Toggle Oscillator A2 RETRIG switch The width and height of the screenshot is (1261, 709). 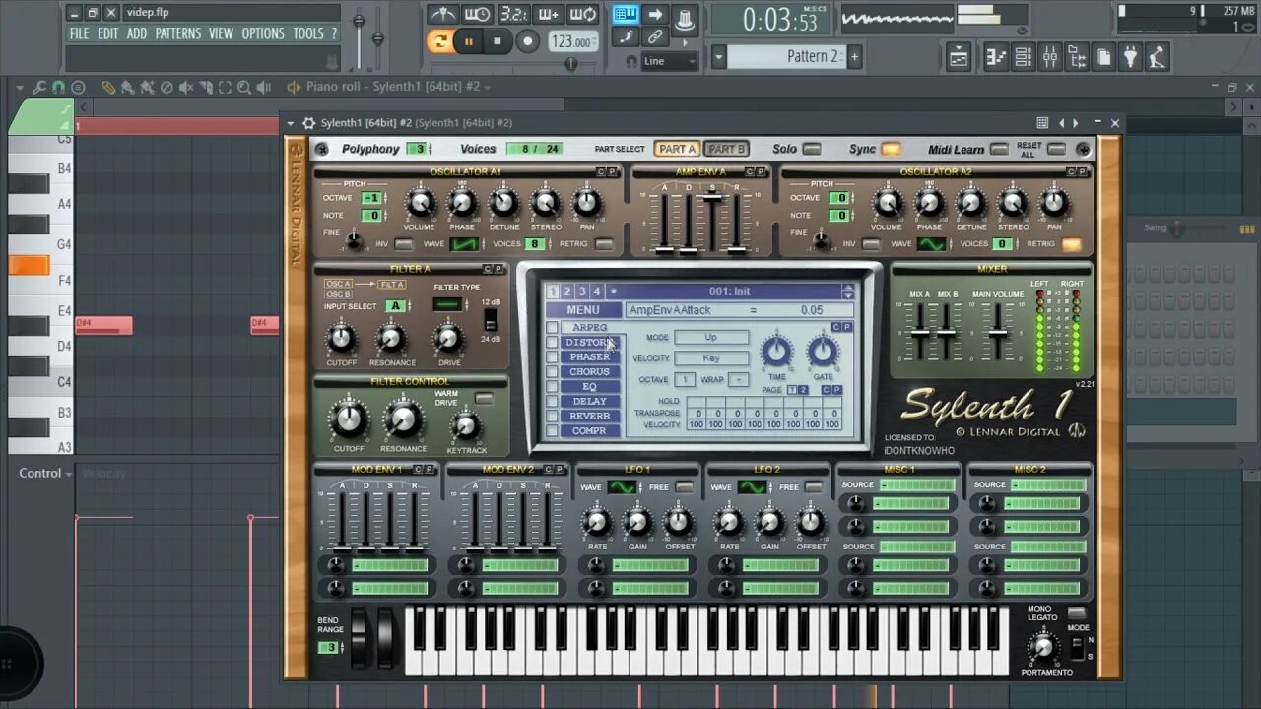coord(1071,244)
